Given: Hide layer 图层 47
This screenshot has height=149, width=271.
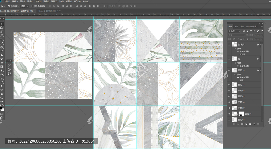Looking at the screenshot, I should click(x=229, y=96).
